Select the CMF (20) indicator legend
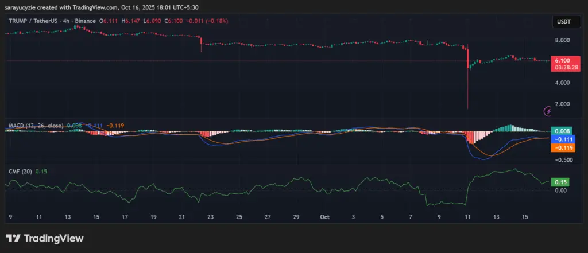This screenshot has height=253, width=588. (x=20, y=172)
